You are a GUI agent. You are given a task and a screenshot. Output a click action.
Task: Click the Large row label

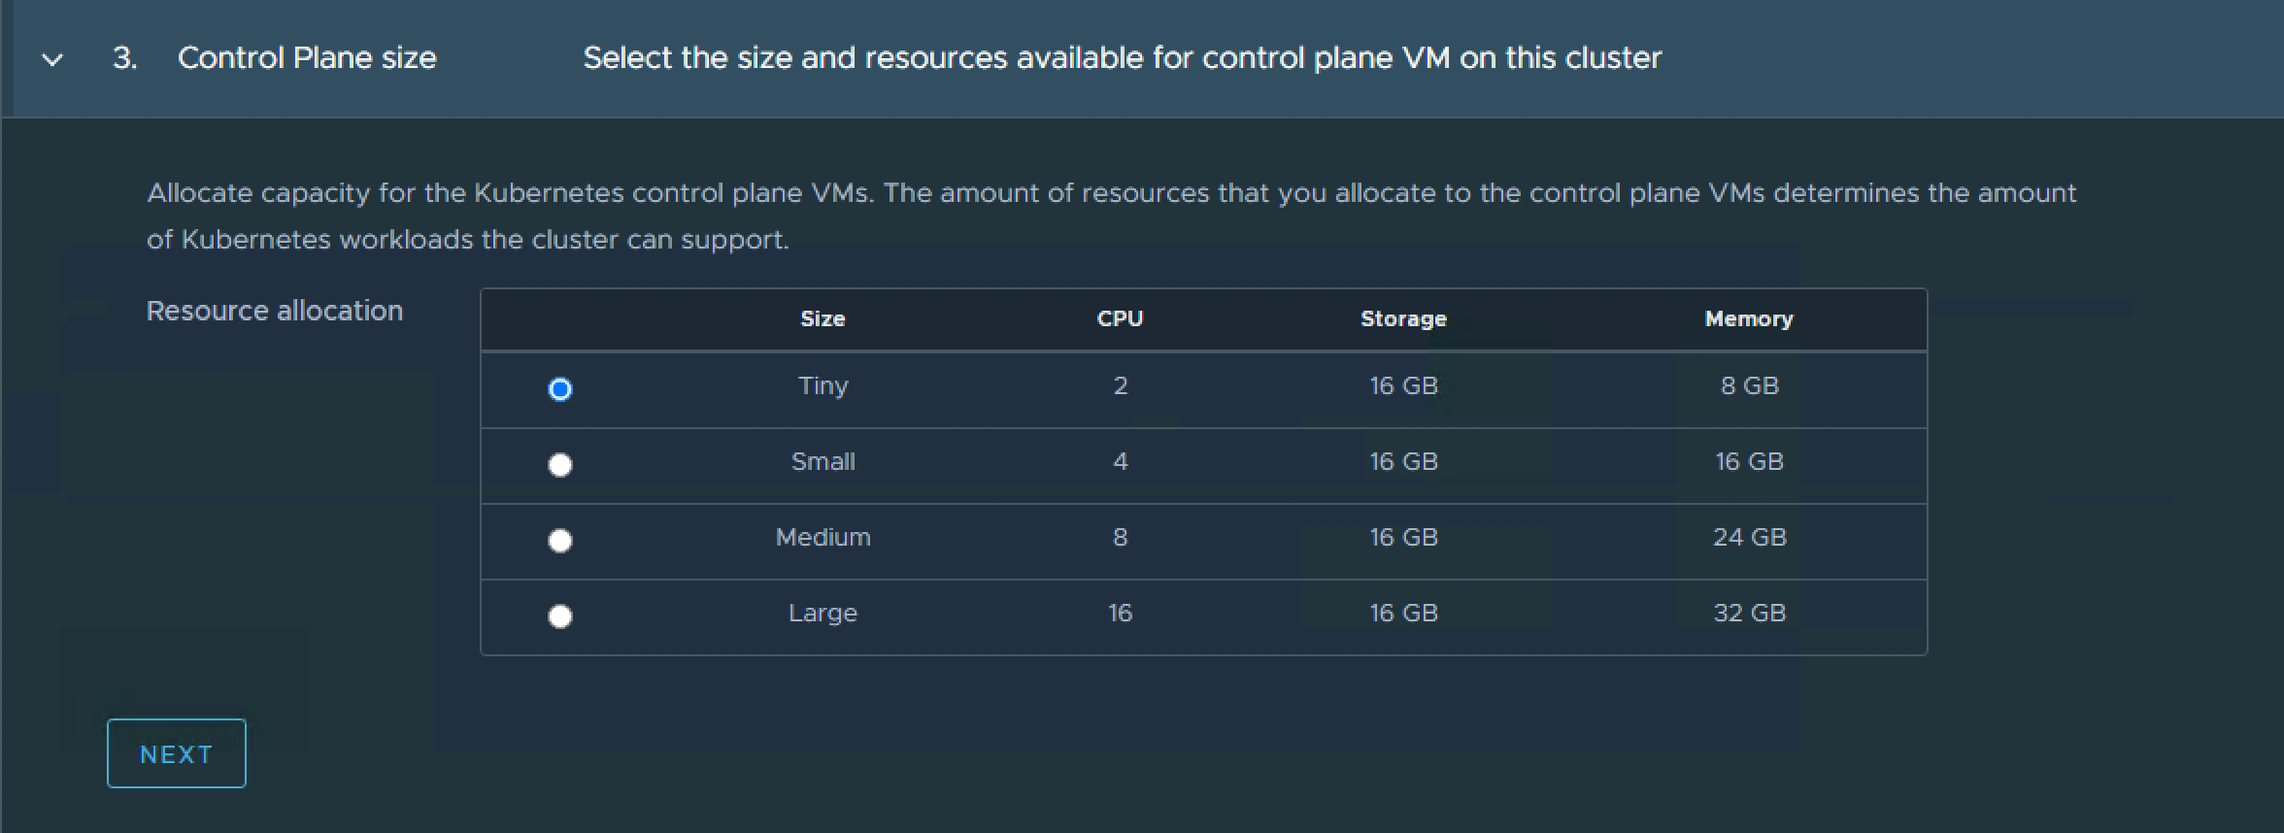tap(823, 614)
